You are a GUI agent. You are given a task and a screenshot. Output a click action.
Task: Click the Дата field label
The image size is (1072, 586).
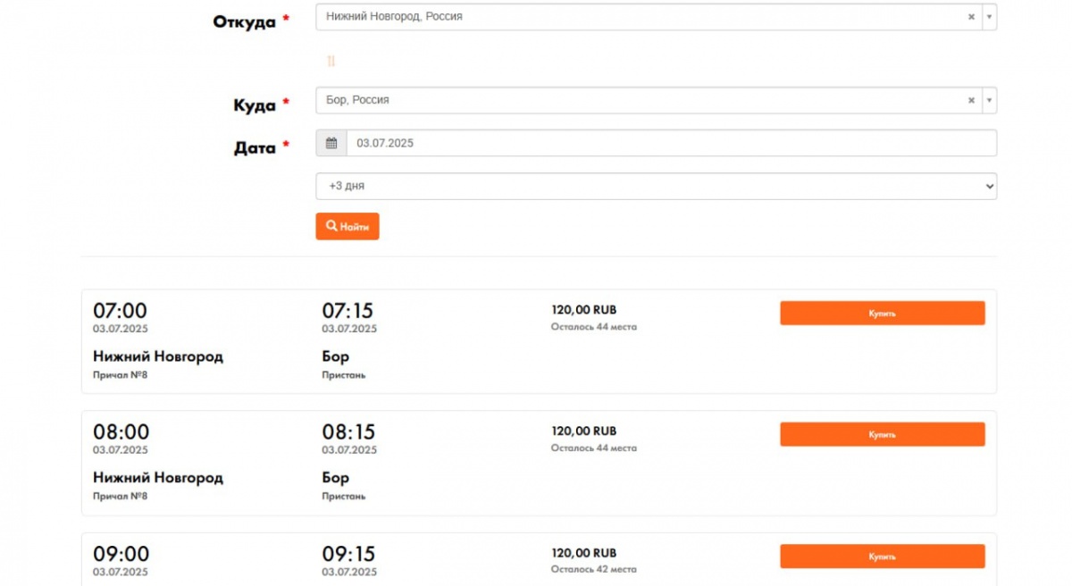255,147
